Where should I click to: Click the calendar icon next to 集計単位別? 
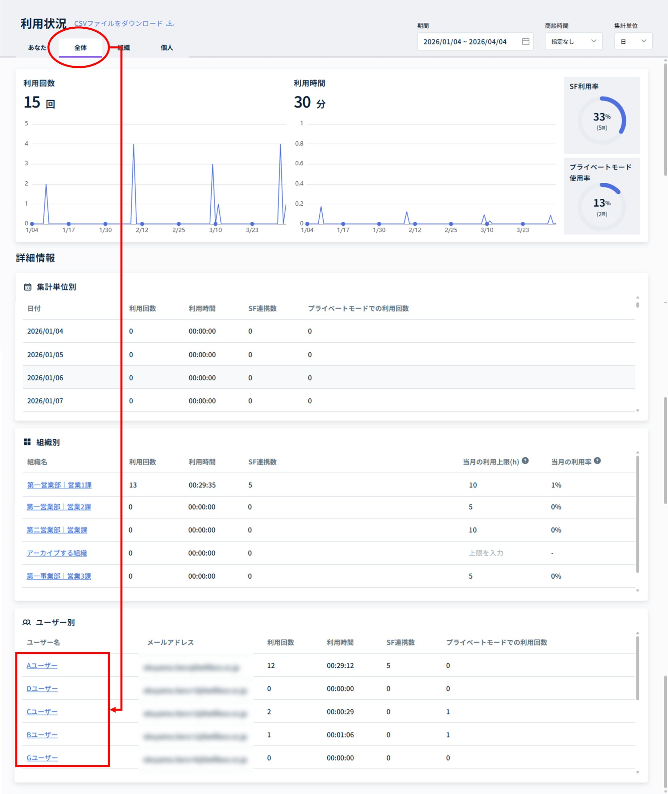coord(28,286)
